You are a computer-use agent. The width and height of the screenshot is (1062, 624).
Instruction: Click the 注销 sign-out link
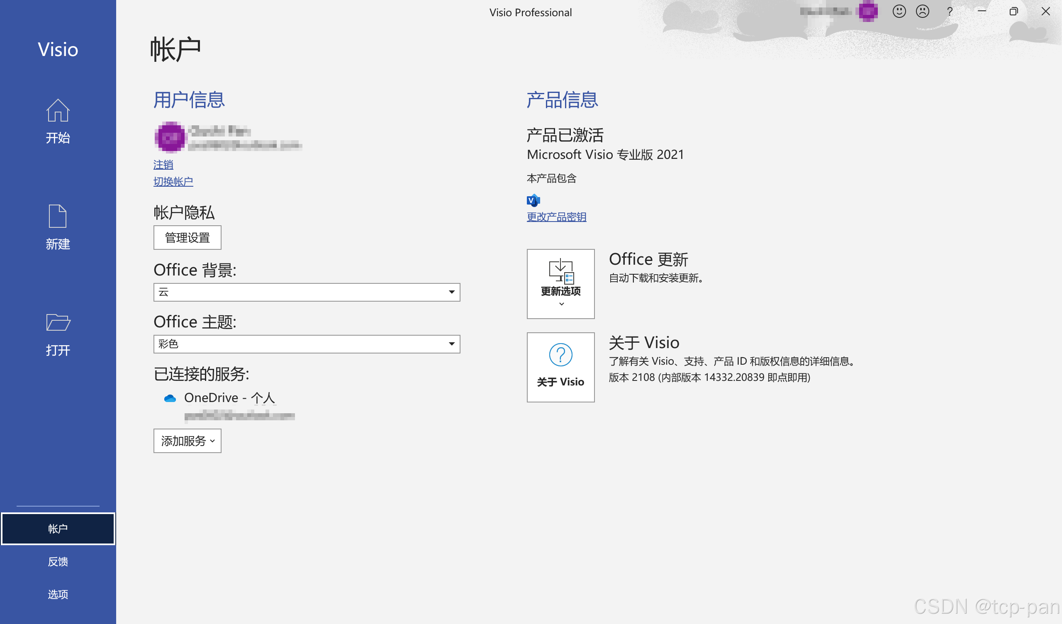point(163,164)
